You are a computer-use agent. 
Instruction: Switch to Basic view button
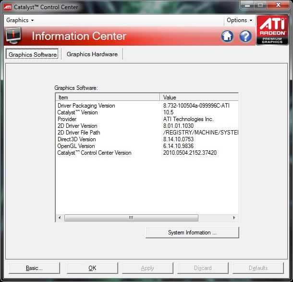pos(34,268)
